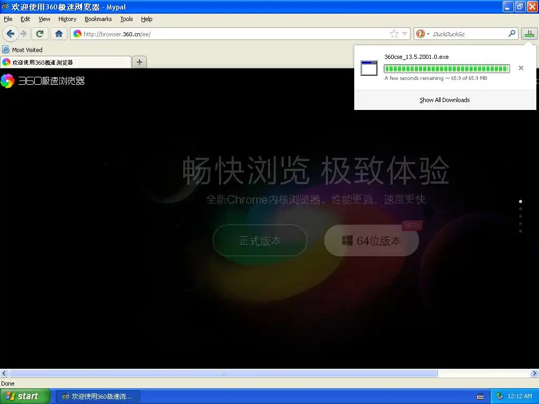Open Most Visited bookmarks folder

(x=22, y=50)
